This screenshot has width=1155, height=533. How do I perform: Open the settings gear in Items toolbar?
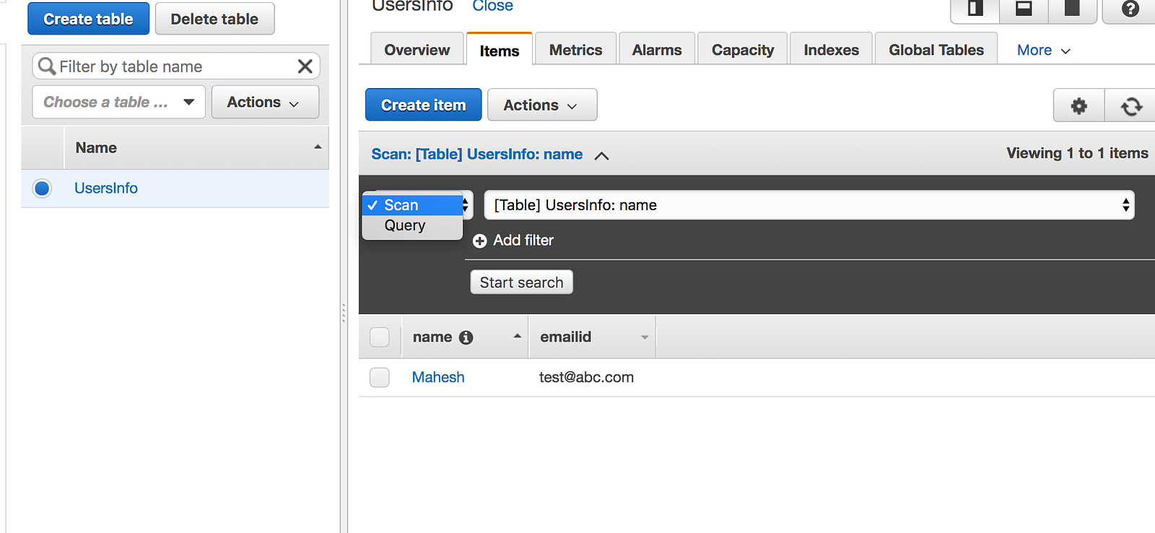click(x=1079, y=106)
